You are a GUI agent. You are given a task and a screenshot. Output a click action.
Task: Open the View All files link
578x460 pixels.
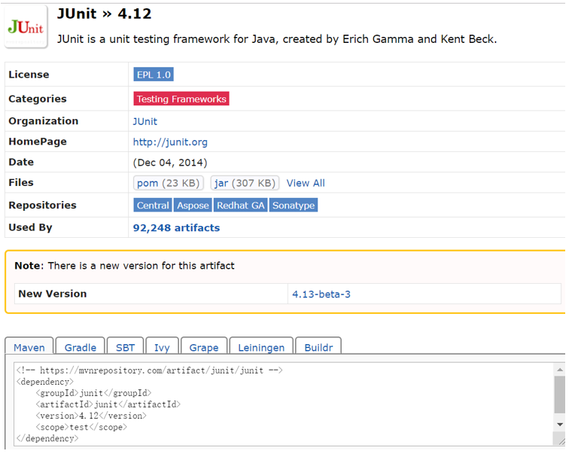click(306, 183)
